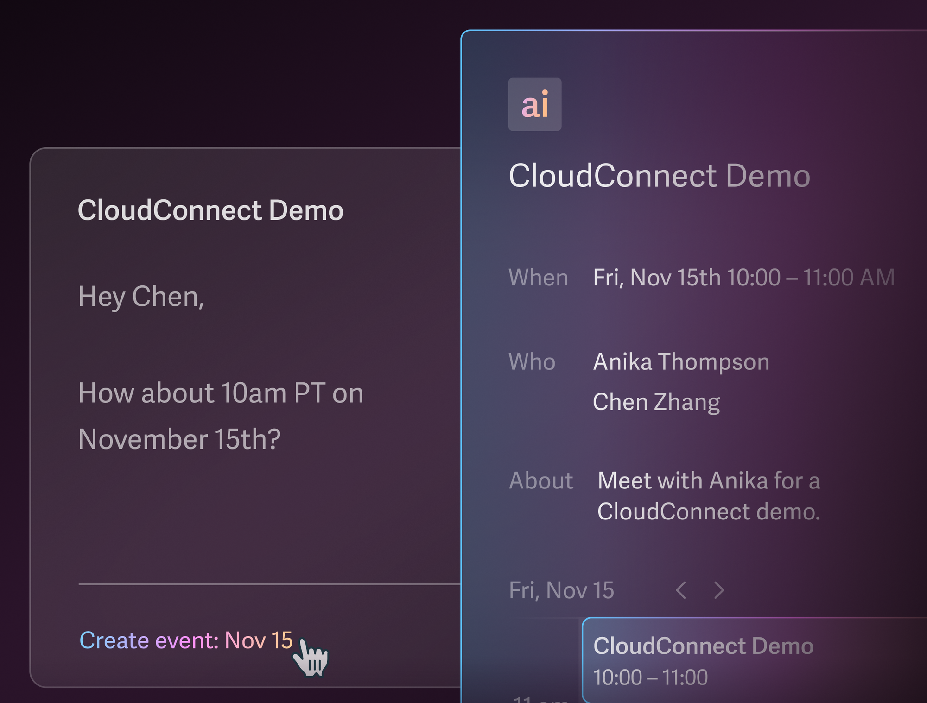Click the About label

coord(541,481)
